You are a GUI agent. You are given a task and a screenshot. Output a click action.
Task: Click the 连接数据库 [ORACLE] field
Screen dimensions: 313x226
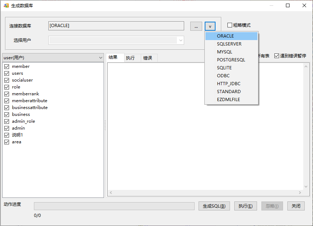(116, 26)
